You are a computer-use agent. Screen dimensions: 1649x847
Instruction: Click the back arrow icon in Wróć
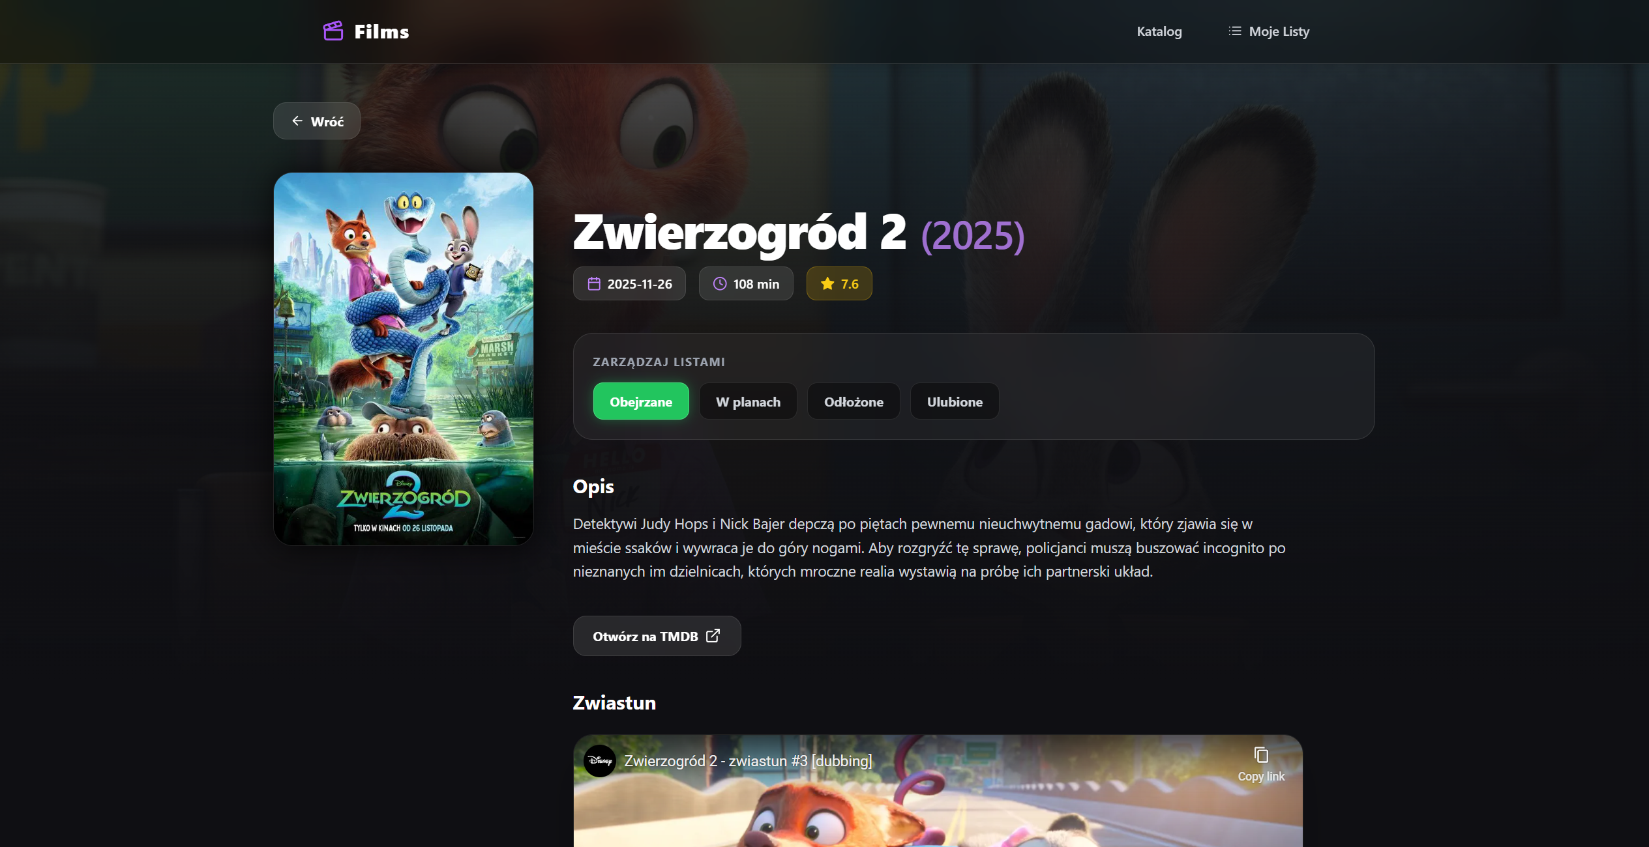click(297, 121)
